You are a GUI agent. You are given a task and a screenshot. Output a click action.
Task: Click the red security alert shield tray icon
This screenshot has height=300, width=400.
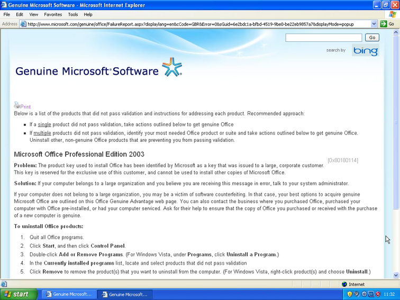tap(378, 294)
